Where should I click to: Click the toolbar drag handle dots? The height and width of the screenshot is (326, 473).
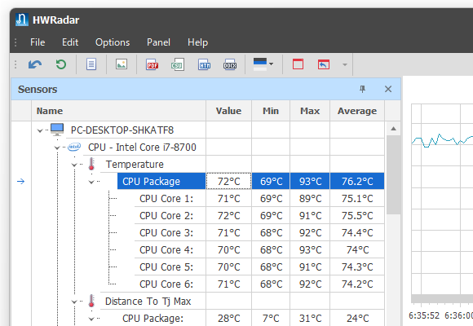(x=15, y=64)
